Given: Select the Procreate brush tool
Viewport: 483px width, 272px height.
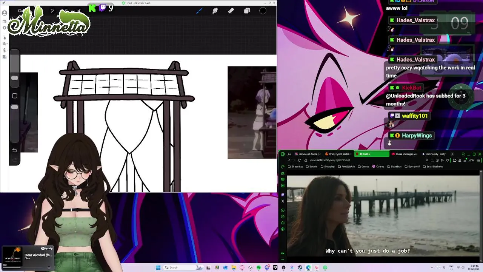Looking at the screenshot, I should click(199, 11).
